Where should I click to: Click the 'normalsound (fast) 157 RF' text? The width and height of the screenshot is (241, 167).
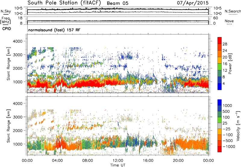tap(54, 30)
